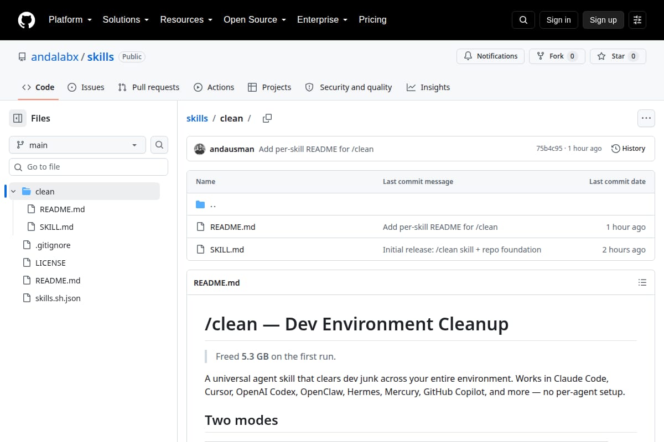This screenshot has width=664, height=442.
Task: Switch to the Projects tab
Action: pos(269,87)
